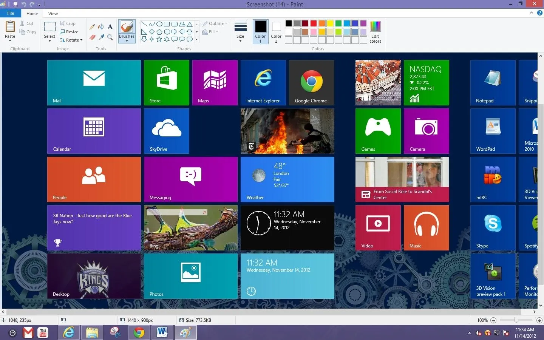544x340 pixels.
Task: Select the Magnifier tool
Action: coord(110,37)
